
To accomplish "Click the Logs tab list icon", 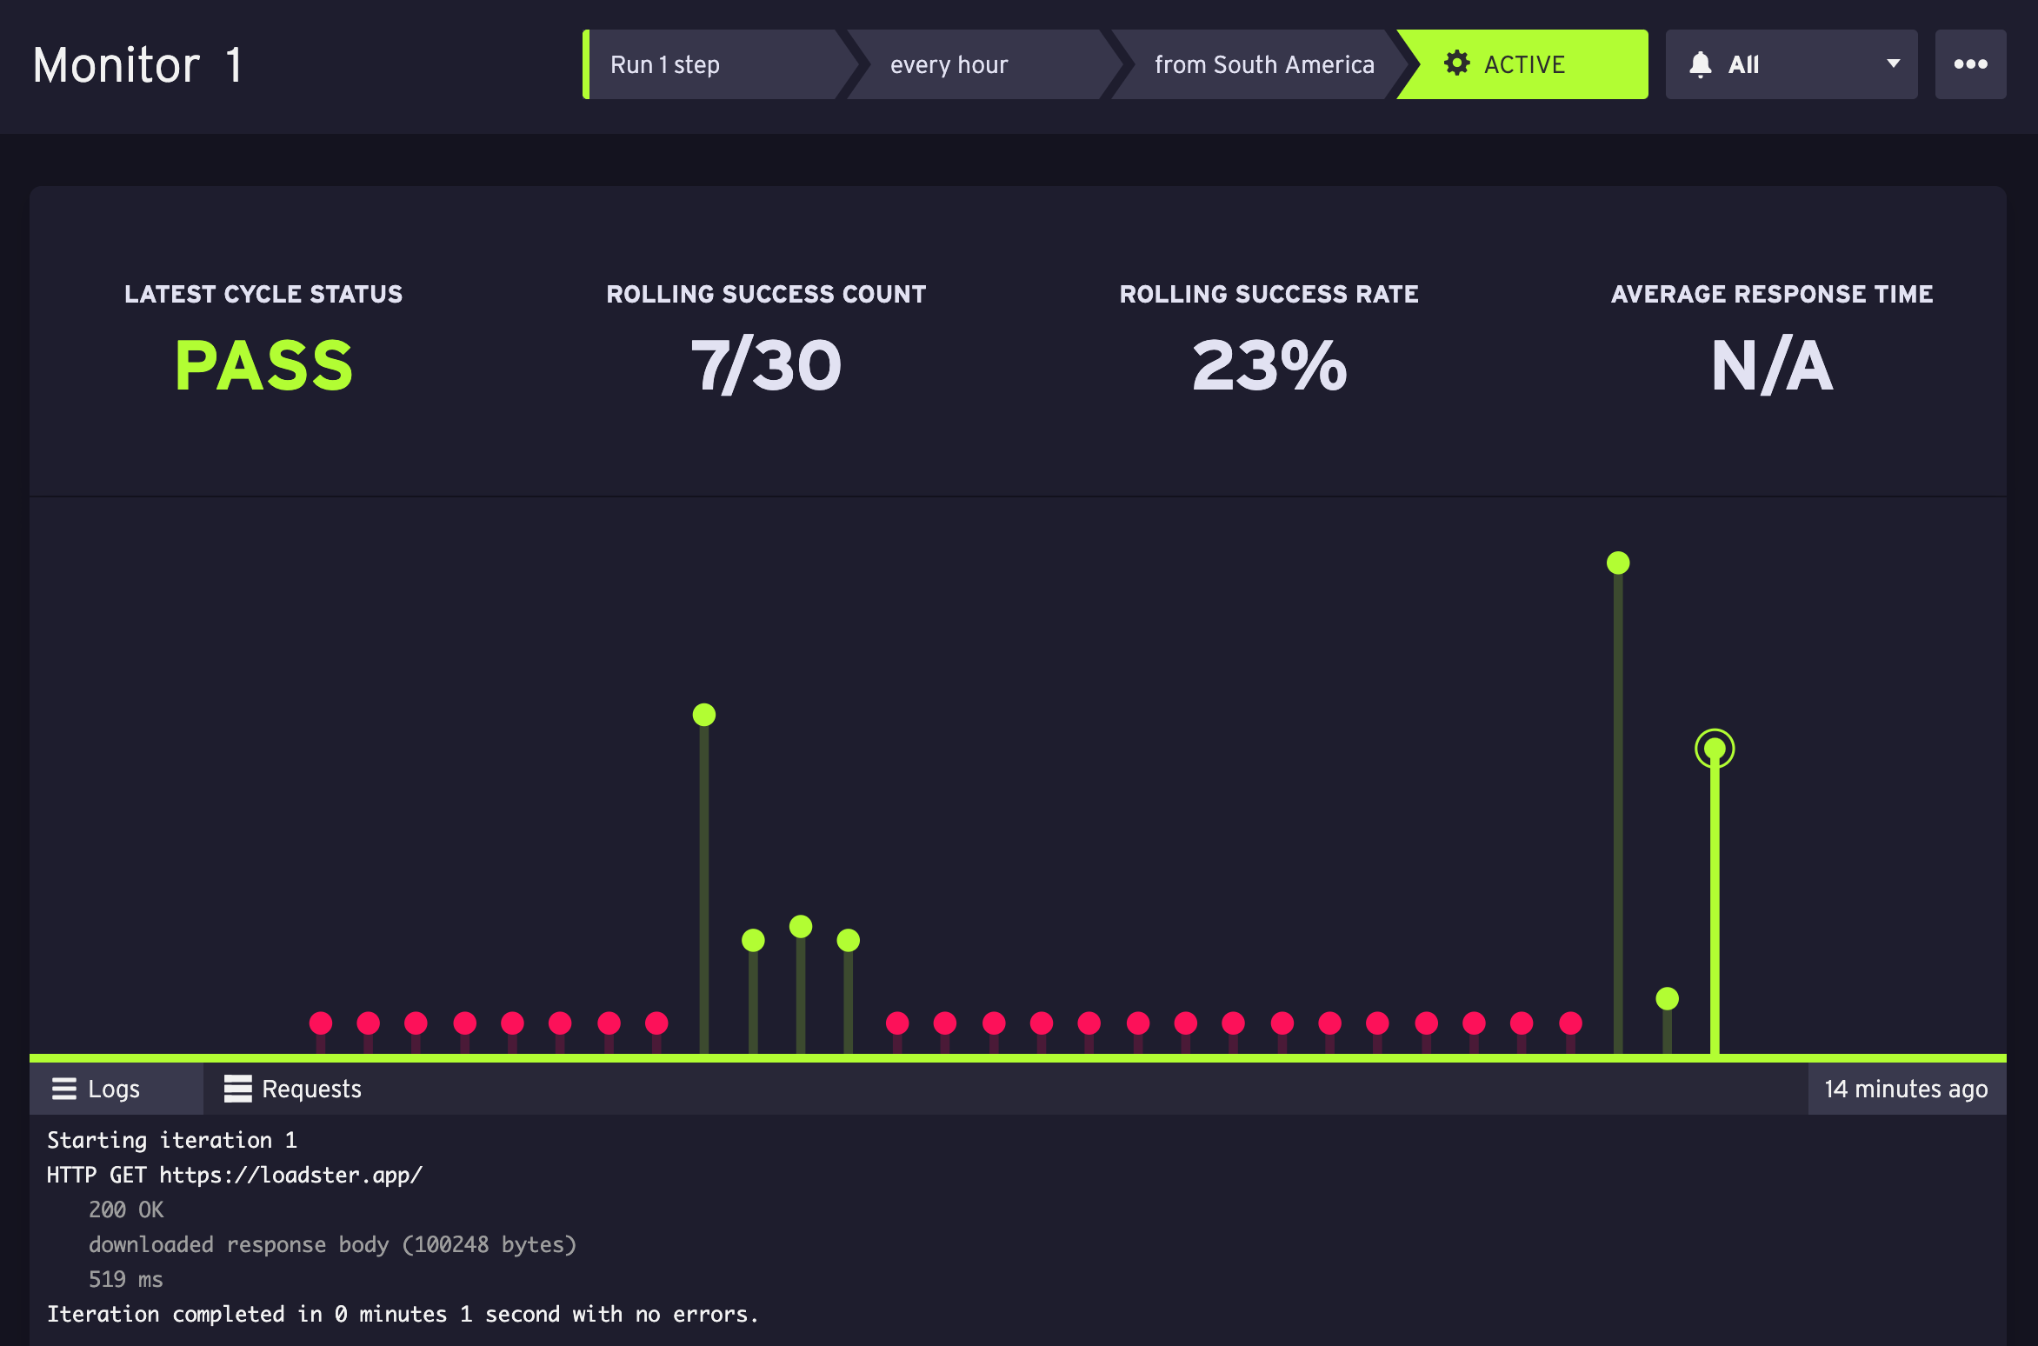I will pyautogui.click(x=64, y=1089).
